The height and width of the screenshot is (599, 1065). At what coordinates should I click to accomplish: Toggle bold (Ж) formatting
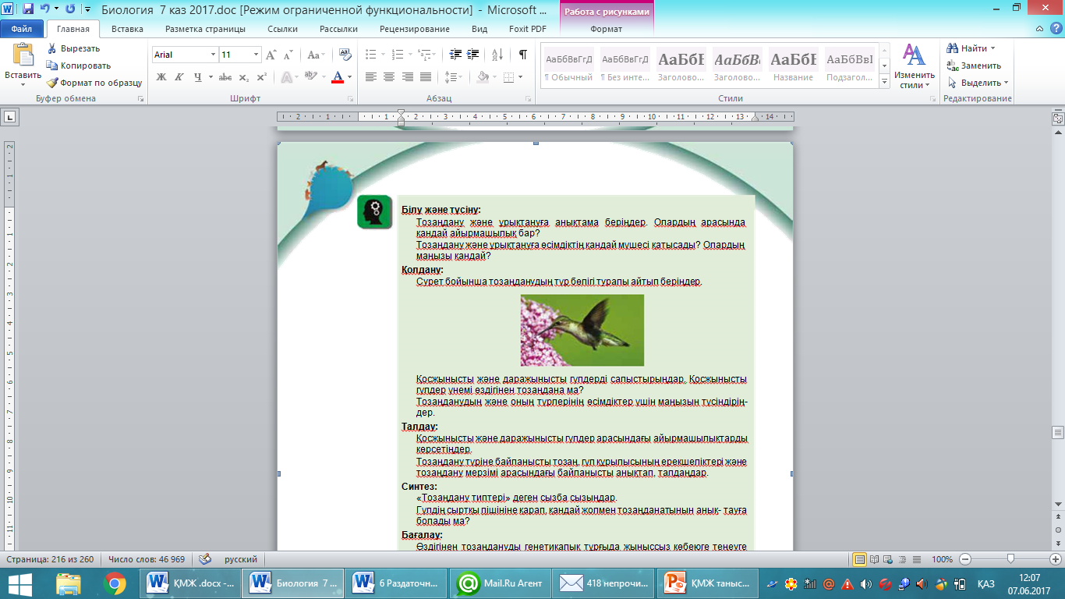[161, 77]
